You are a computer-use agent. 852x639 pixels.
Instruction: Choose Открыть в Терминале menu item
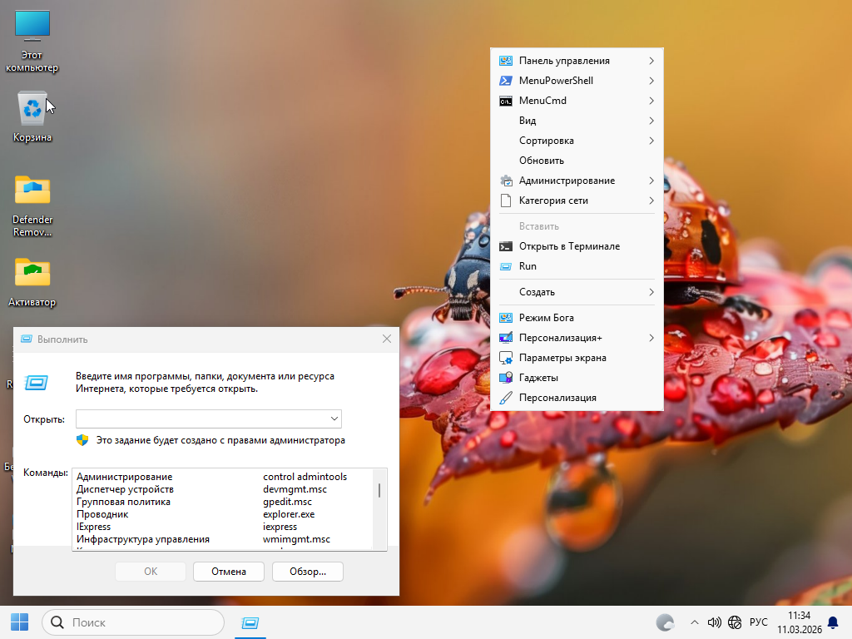[569, 246]
